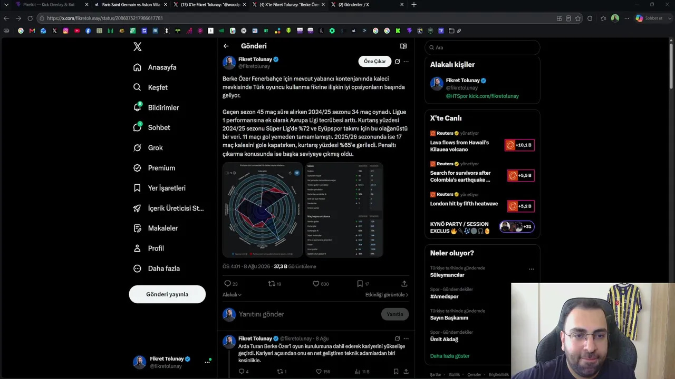View analytics of Arda Turan post
675x379 pixels.
click(362, 372)
